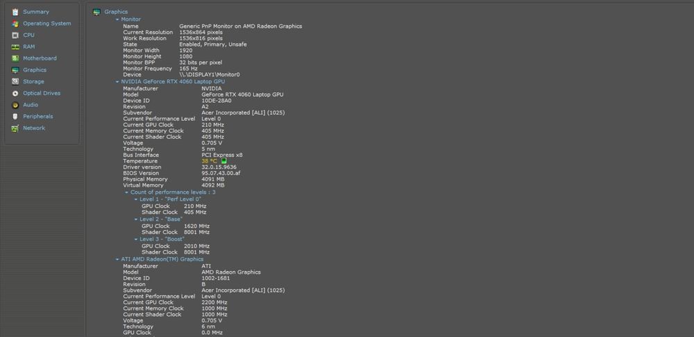This screenshot has height=337, width=694.
Task: Select Peripherals in the sidebar
Action: pos(38,116)
